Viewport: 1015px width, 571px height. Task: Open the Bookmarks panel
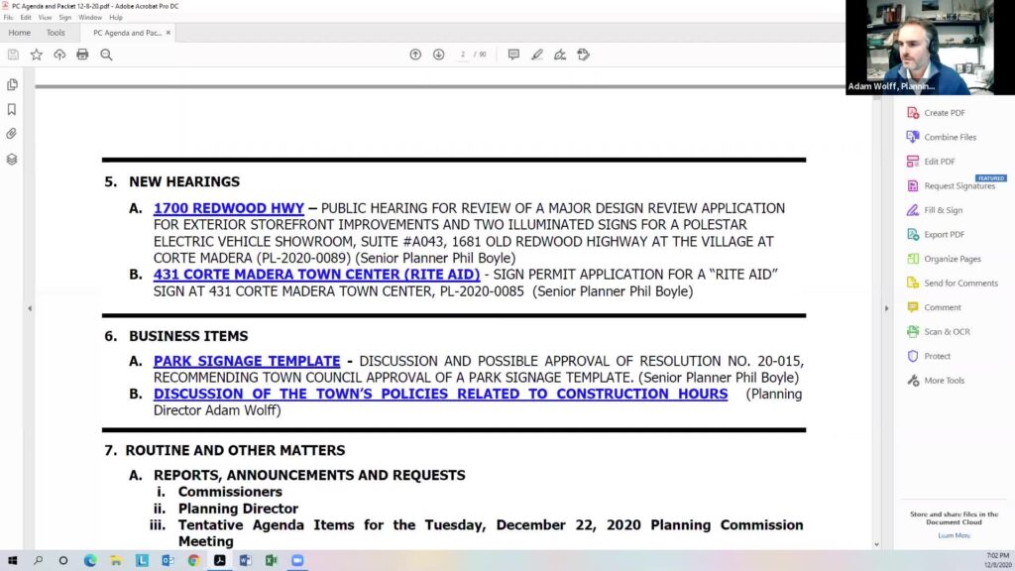[12, 109]
